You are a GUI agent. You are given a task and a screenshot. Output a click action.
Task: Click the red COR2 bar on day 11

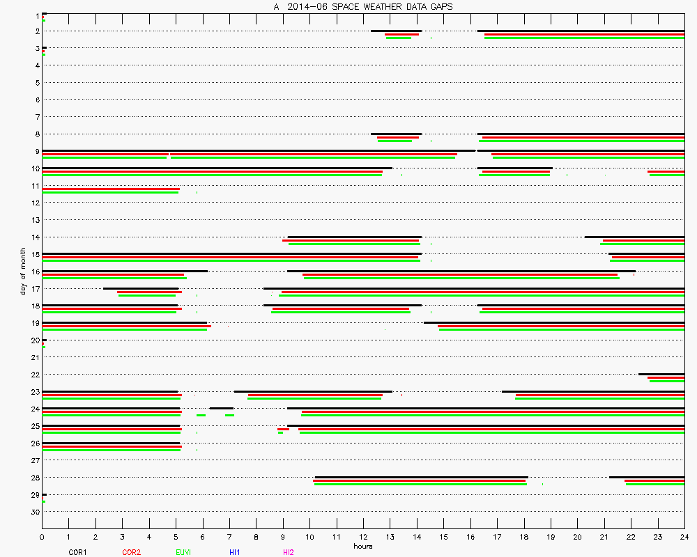110,189
